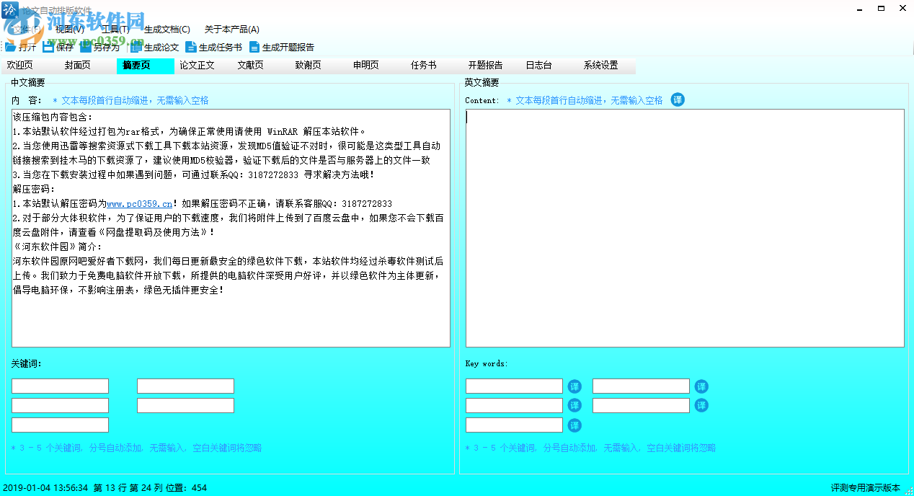The height and width of the screenshot is (496, 914).
Task: Switch to the 欢迎页 tab
Action: [30, 66]
